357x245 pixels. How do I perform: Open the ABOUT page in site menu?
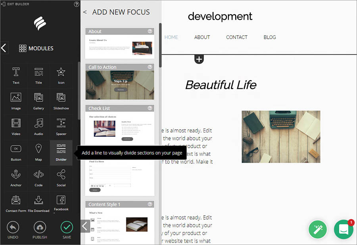202,37
